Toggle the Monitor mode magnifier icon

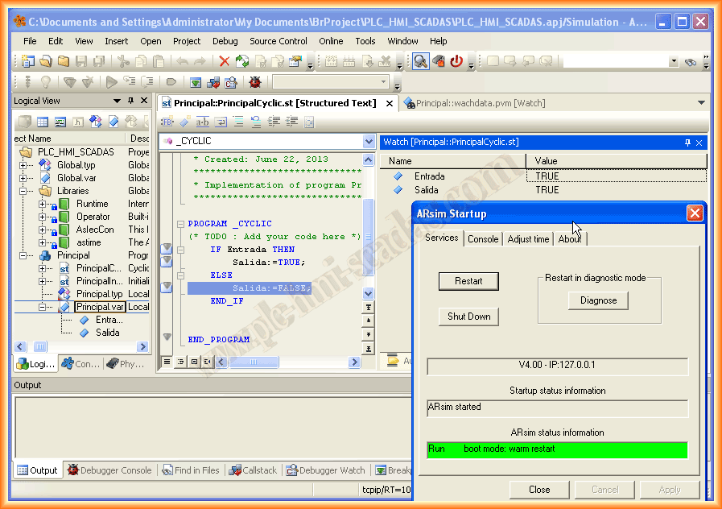(420, 61)
